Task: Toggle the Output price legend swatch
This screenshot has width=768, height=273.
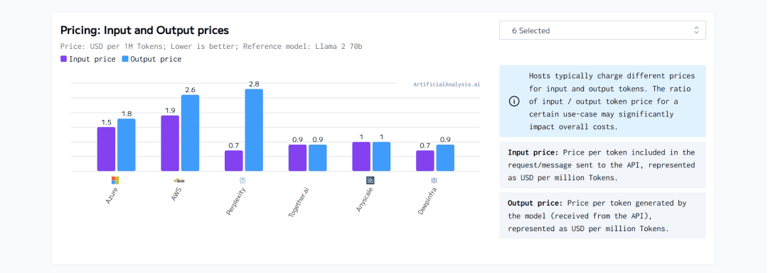Action: pyautogui.click(x=125, y=59)
